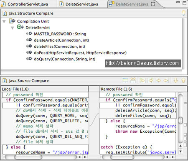Click the Java Source Compare pane icon
Screen dimensions: 188x161
(5, 81)
